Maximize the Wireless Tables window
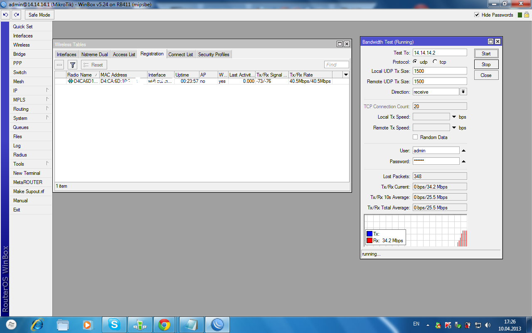This screenshot has width=532, height=333. (340, 44)
